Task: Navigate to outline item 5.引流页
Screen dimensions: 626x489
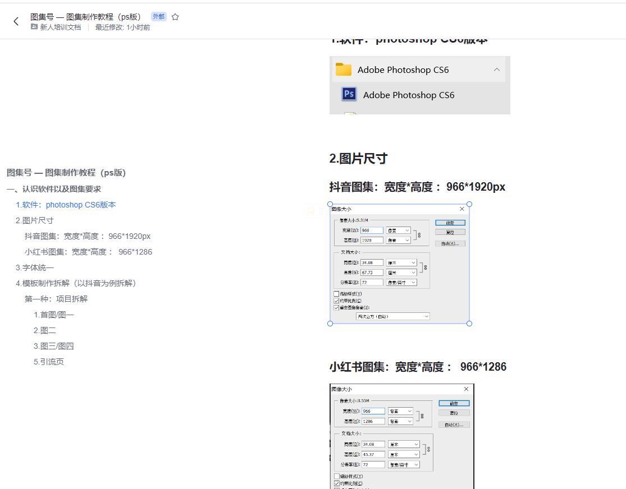Action: click(x=49, y=362)
